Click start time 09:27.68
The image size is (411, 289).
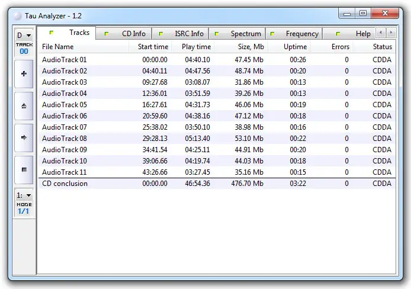pos(155,82)
